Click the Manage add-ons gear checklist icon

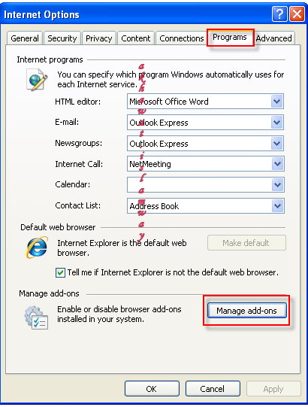click(x=36, y=317)
